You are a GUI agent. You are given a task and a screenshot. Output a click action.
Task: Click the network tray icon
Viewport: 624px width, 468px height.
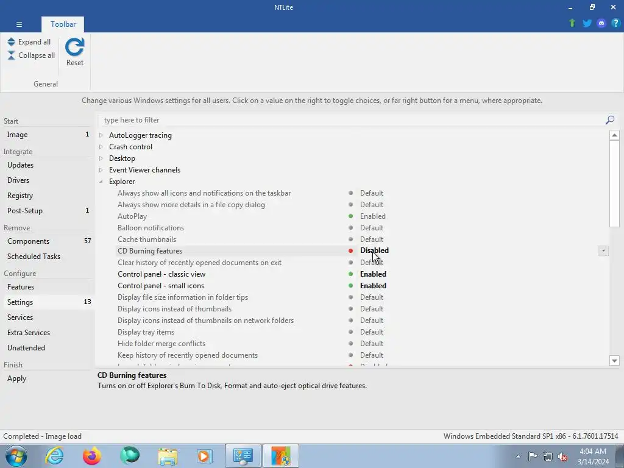point(548,456)
